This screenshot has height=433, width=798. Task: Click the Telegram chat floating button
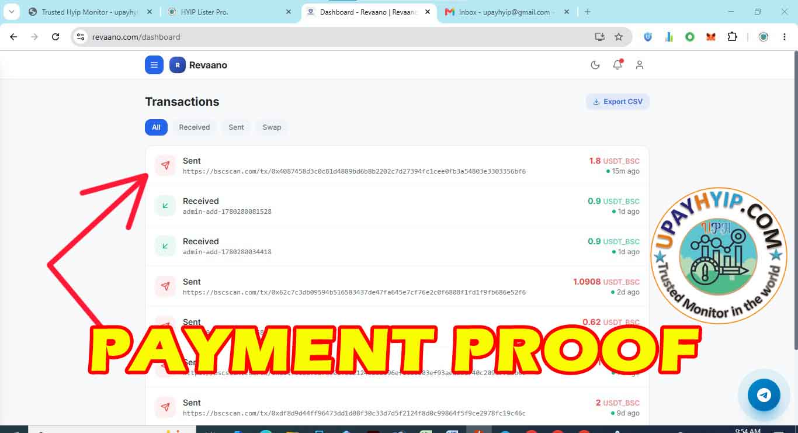[x=764, y=395]
